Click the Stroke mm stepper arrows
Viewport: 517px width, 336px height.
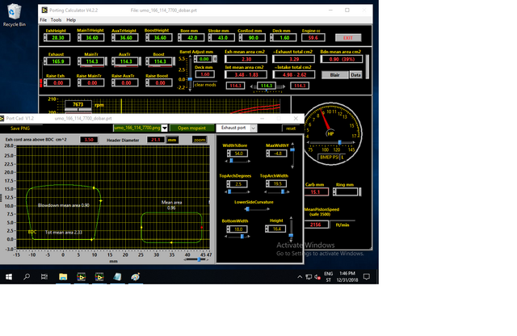(210, 38)
